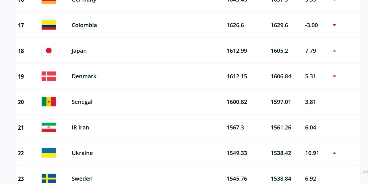The image size is (368, 184).
Task: Click the Japan flag icon
Action: pos(49,51)
